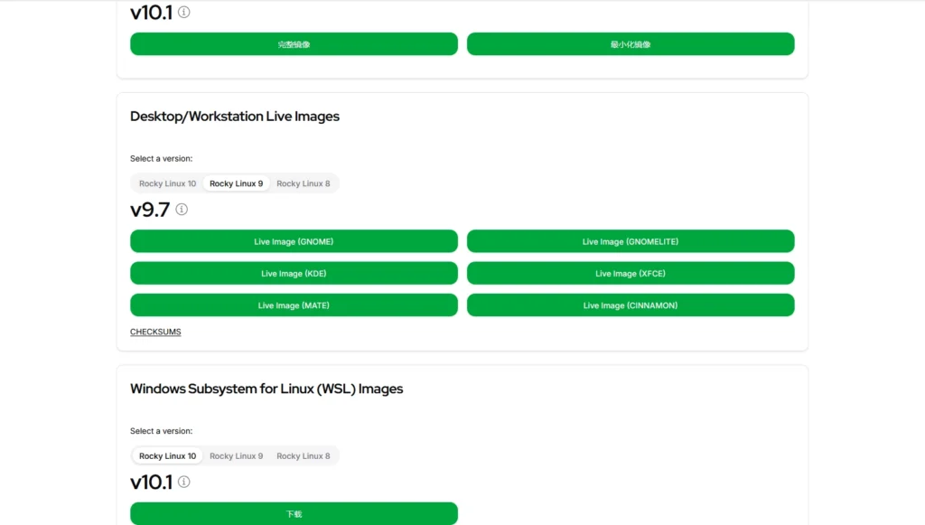Image resolution: width=925 pixels, height=525 pixels.
Task: Pick Rocky Linux 8 tab in WSL Images section
Action: [x=304, y=456]
